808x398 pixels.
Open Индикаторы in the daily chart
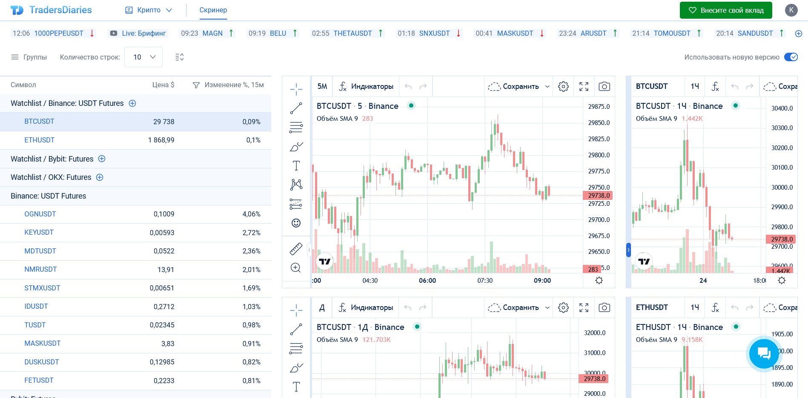coord(366,307)
